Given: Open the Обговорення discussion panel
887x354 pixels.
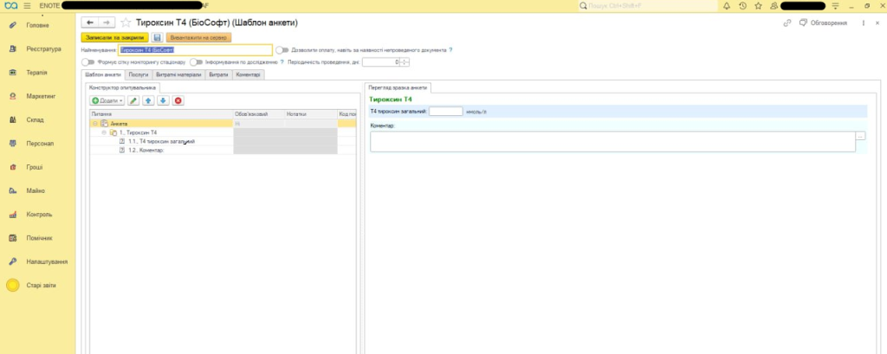Looking at the screenshot, I should [823, 23].
